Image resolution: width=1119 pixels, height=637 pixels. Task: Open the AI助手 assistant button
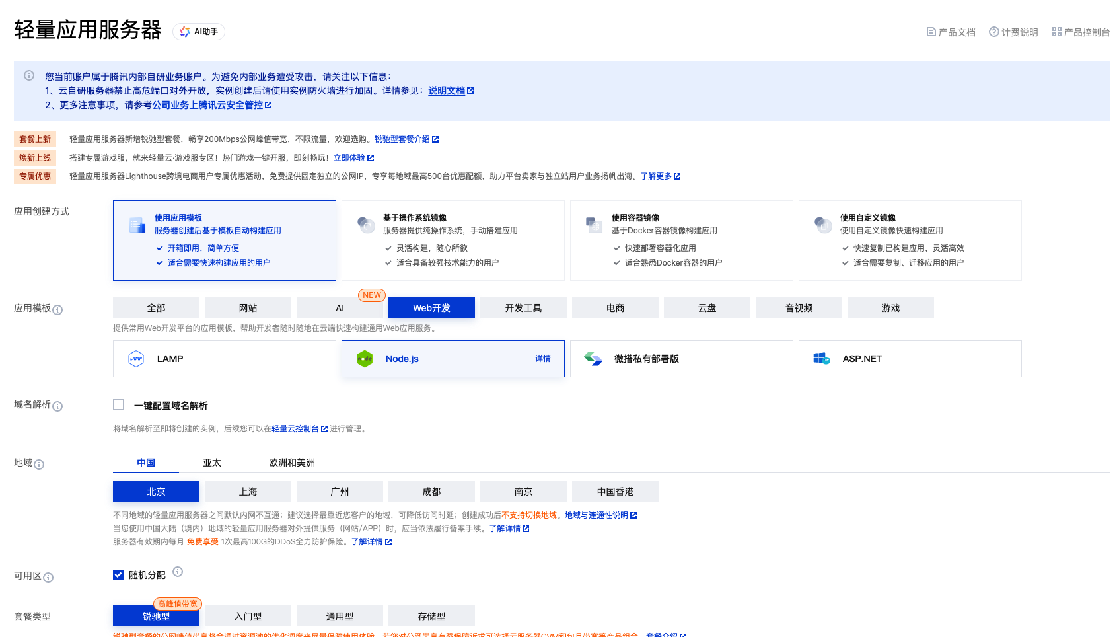(199, 32)
